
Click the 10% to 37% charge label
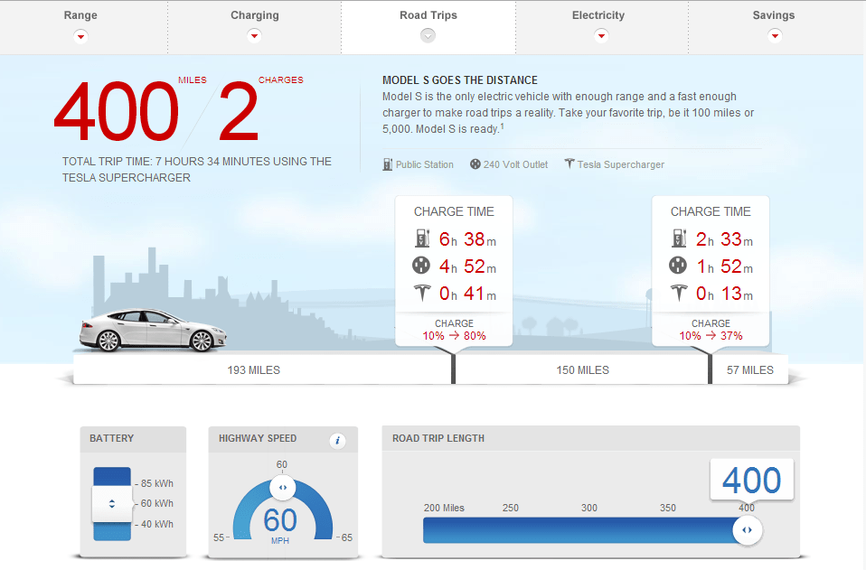coord(711,335)
